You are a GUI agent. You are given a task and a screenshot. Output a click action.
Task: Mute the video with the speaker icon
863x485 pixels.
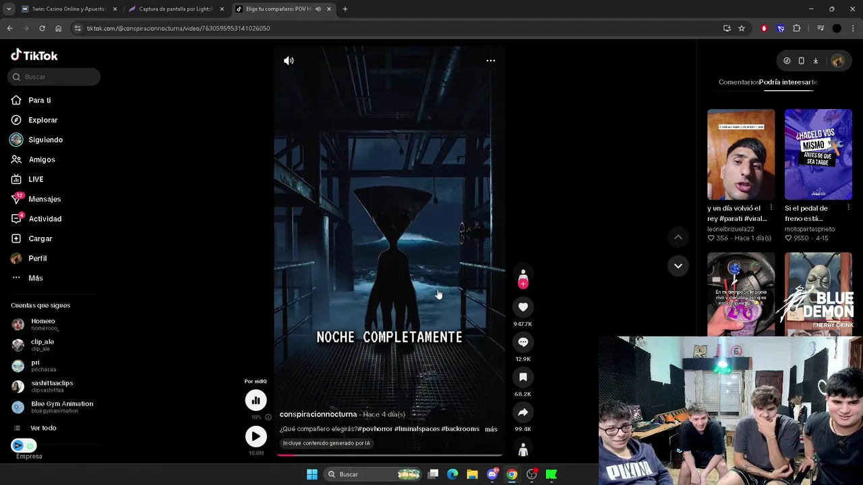[289, 61]
